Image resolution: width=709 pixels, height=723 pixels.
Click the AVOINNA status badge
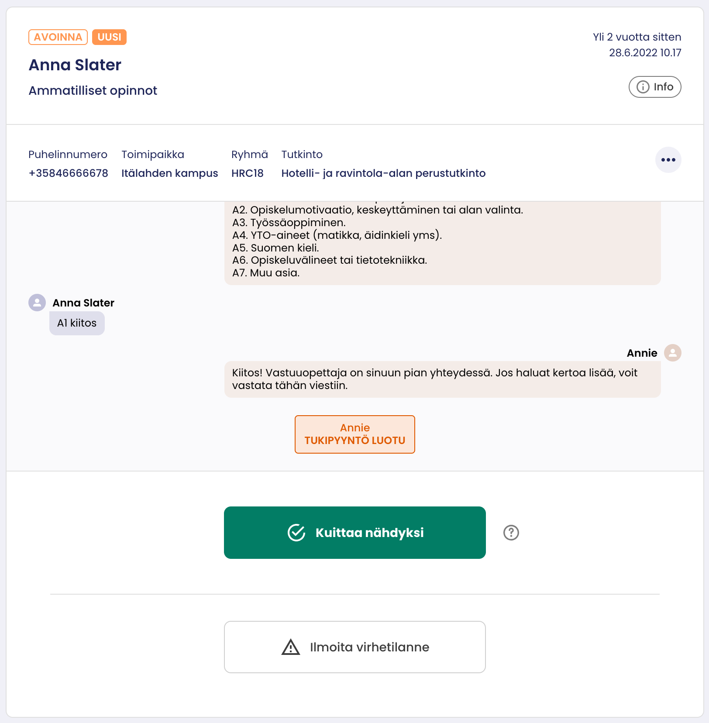57,37
